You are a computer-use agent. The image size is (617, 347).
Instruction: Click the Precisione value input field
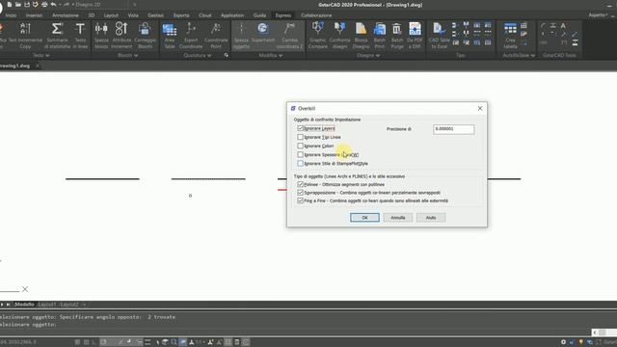click(x=454, y=129)
